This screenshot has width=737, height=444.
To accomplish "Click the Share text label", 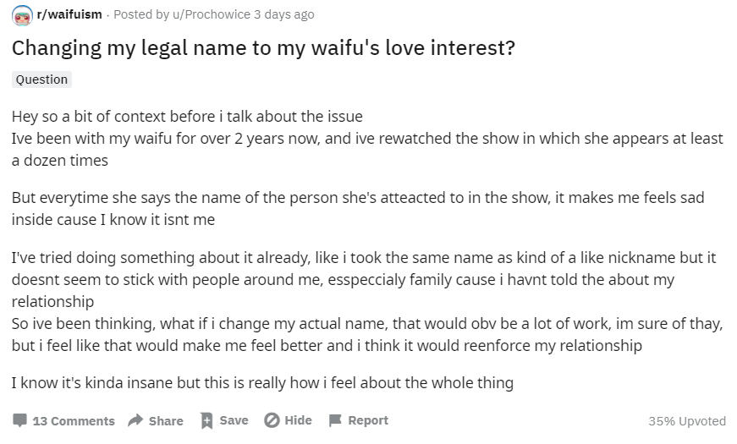I will (166, 421).
